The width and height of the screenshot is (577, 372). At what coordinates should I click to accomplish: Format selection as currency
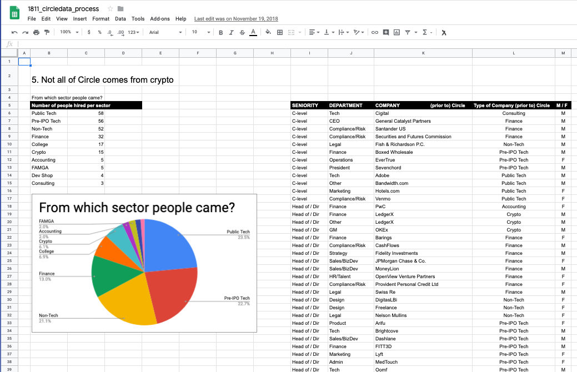click(x=89, y=32)
